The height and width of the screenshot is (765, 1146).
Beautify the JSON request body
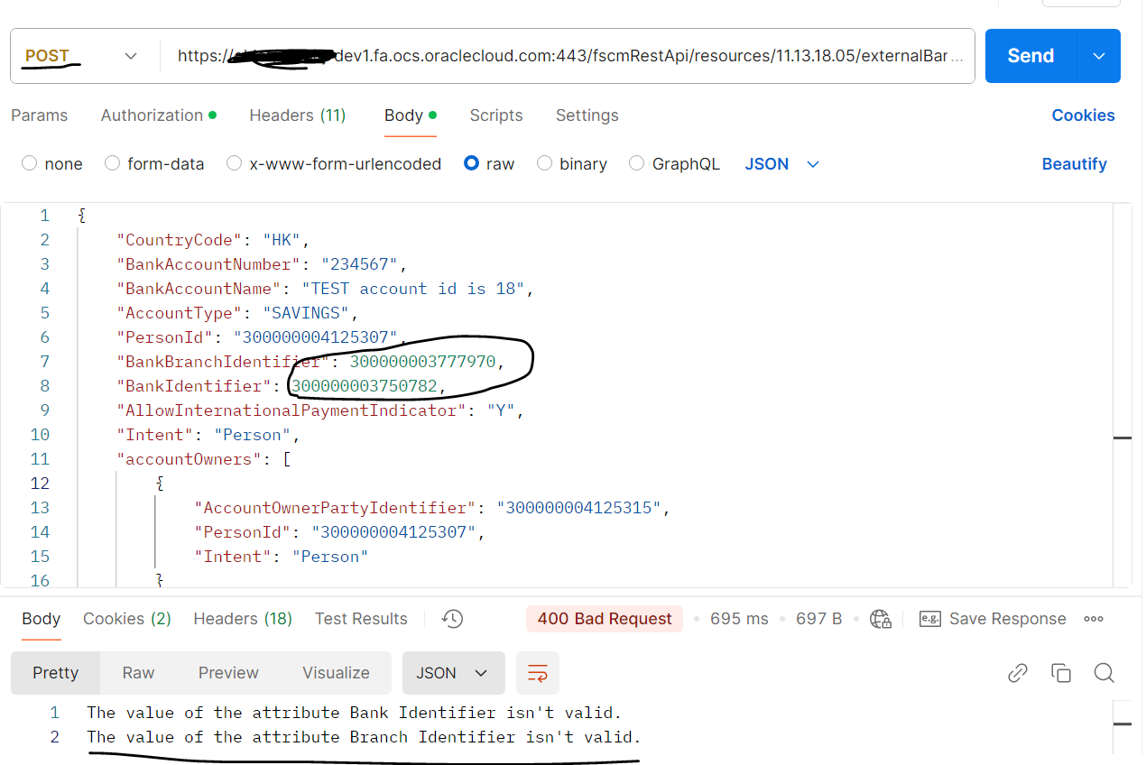click(1074, 163)
